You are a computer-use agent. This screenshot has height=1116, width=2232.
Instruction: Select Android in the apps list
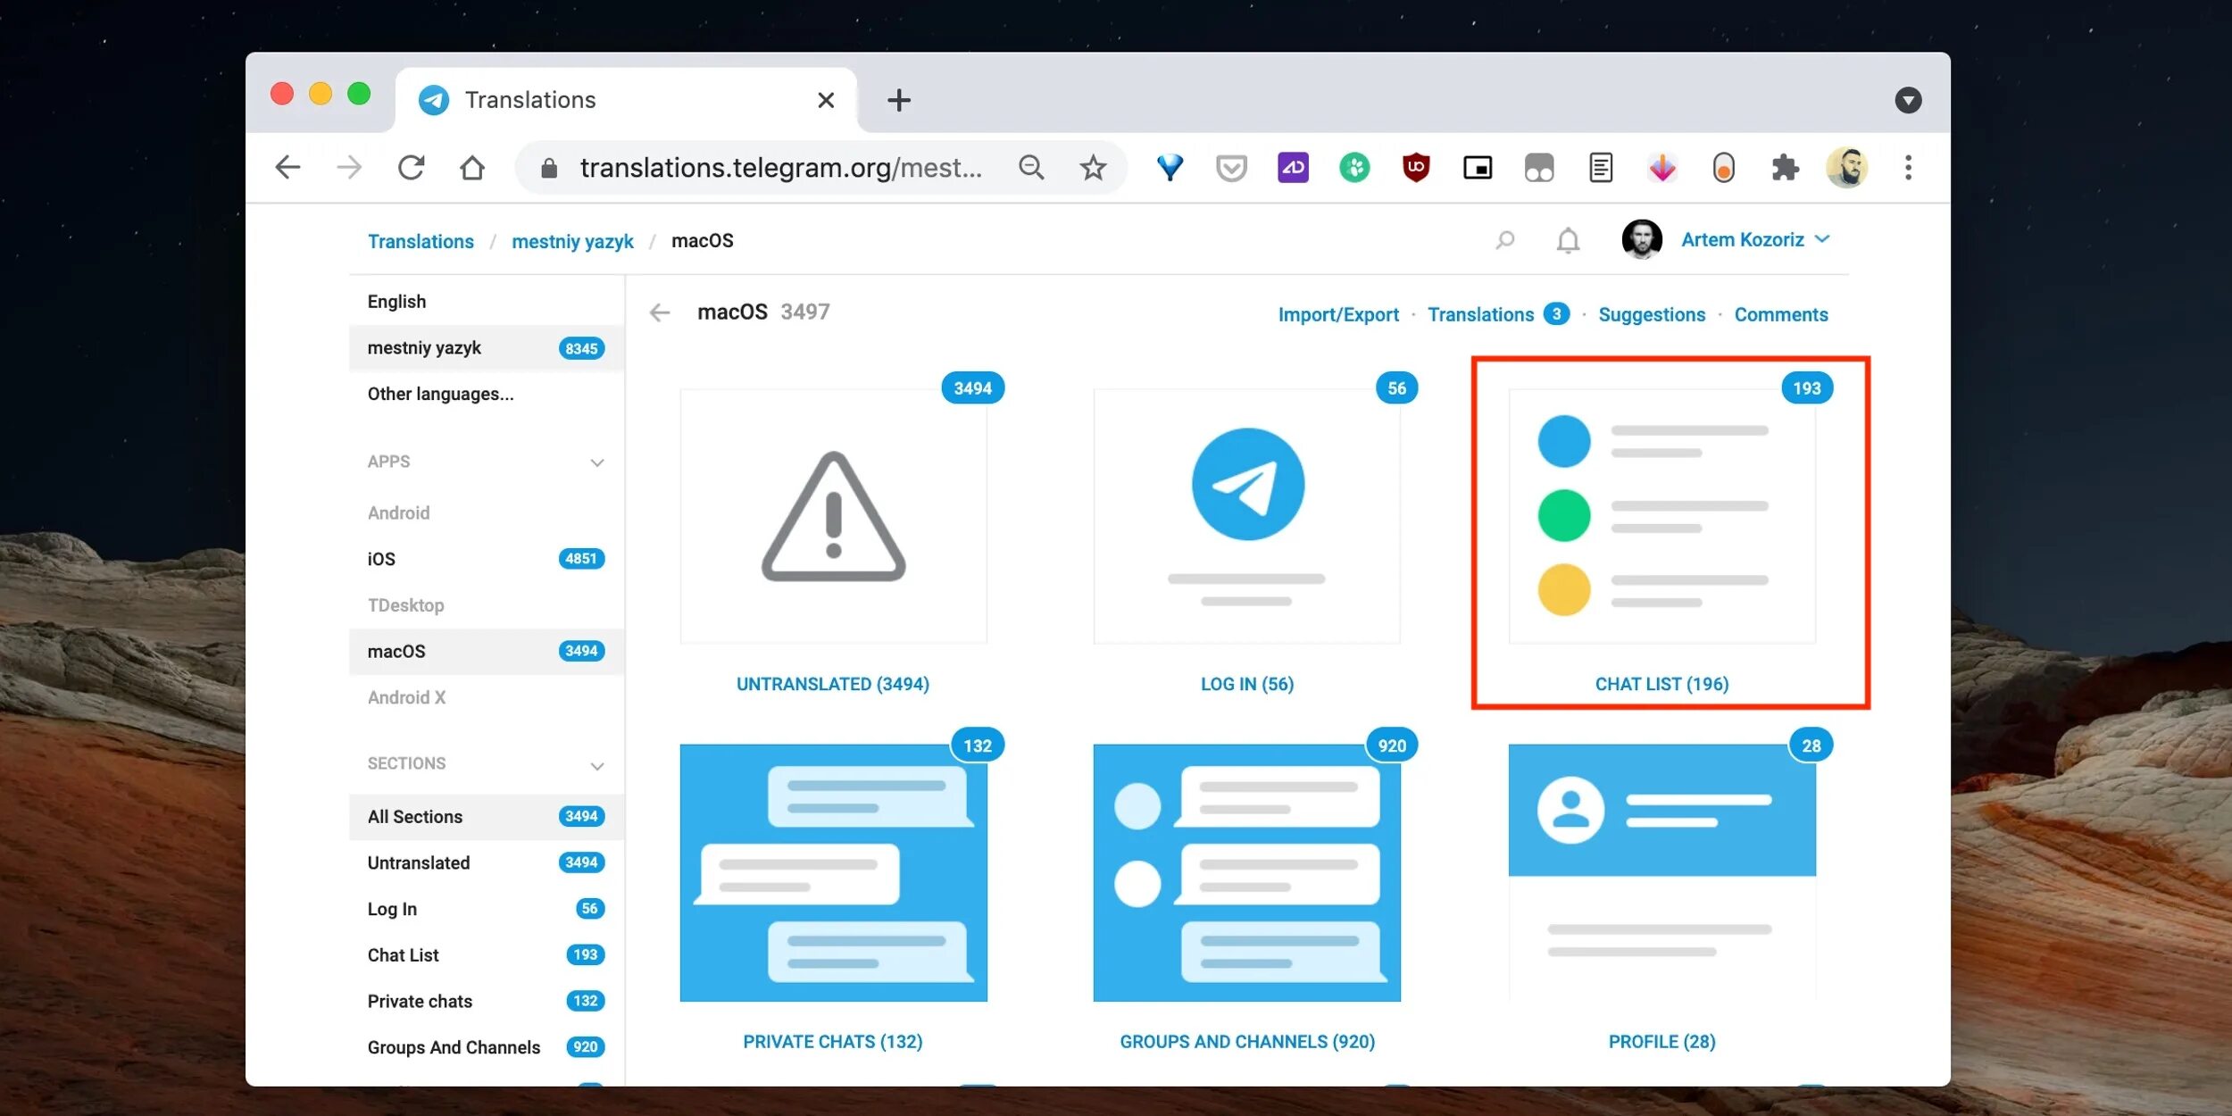click(x=487, y=512)
